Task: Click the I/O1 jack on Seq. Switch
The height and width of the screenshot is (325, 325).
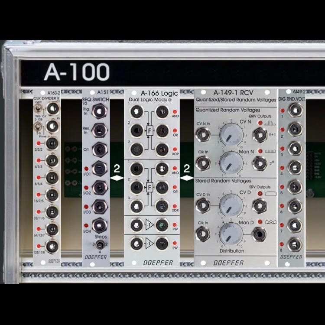Action: 100,169
